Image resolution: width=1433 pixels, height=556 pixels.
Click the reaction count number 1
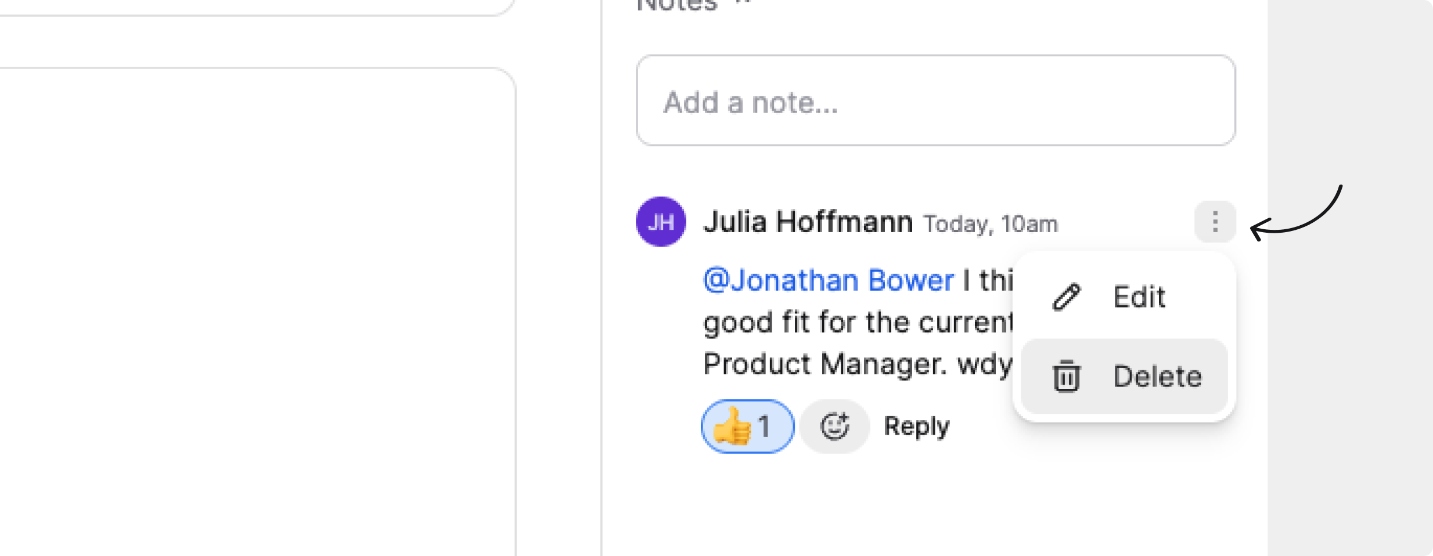tap(764, 427)
